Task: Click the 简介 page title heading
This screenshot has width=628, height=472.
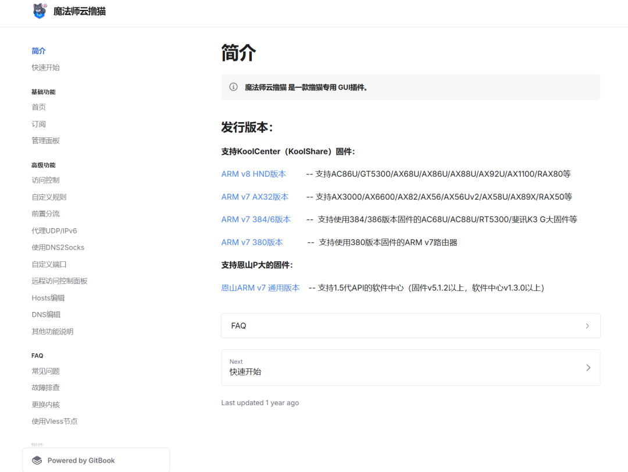Action: tap(239, 53)
